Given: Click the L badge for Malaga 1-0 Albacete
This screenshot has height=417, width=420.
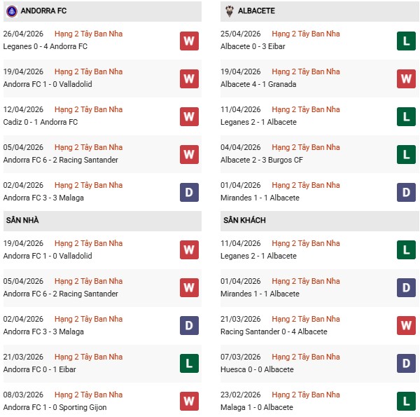Looking at the screenshot, I should pyautogui.click(x=406, y=402).
